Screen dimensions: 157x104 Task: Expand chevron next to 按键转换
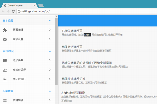(x=50, y=100)
